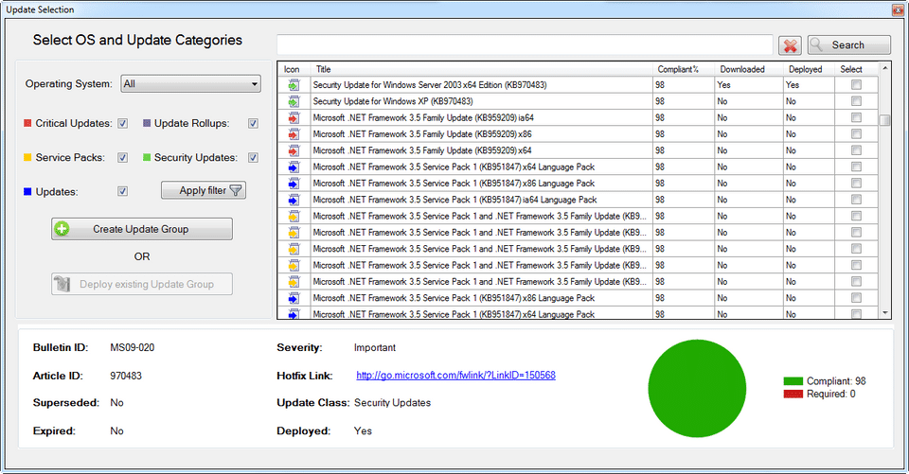Uncheck the Critical Updates checkbox

122,123
